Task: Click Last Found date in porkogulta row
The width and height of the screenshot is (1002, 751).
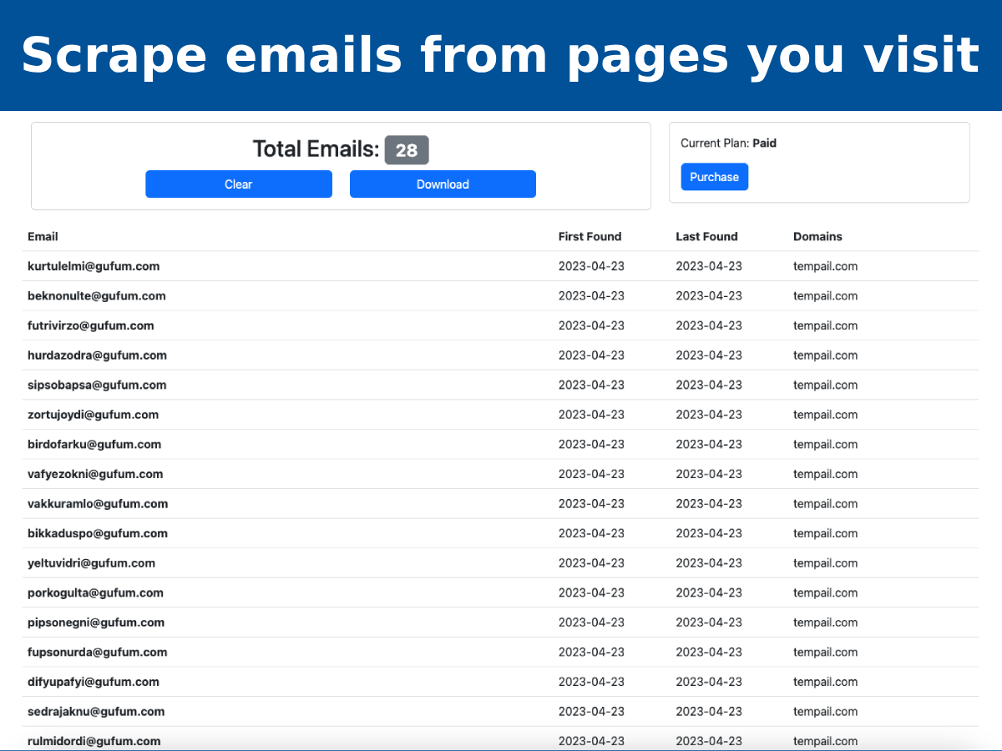Action: 709,592
